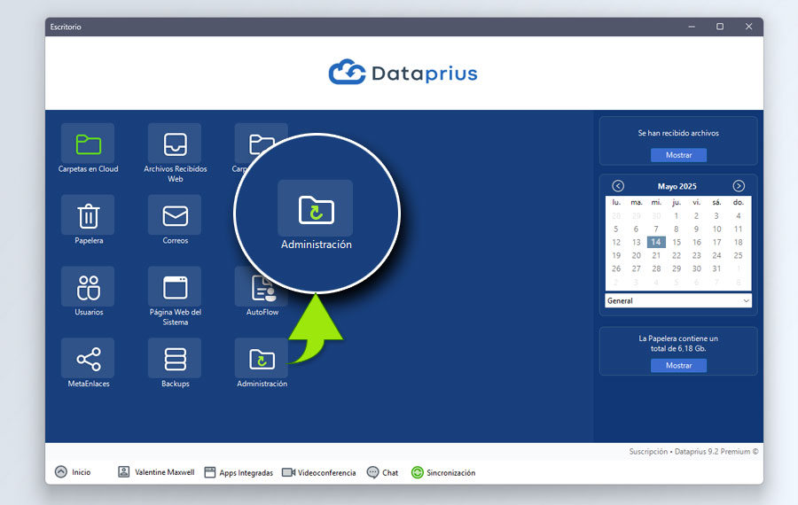Click the Chat bubble icon
This screenshot has width=798, height=505.
[x=372, y=472]
